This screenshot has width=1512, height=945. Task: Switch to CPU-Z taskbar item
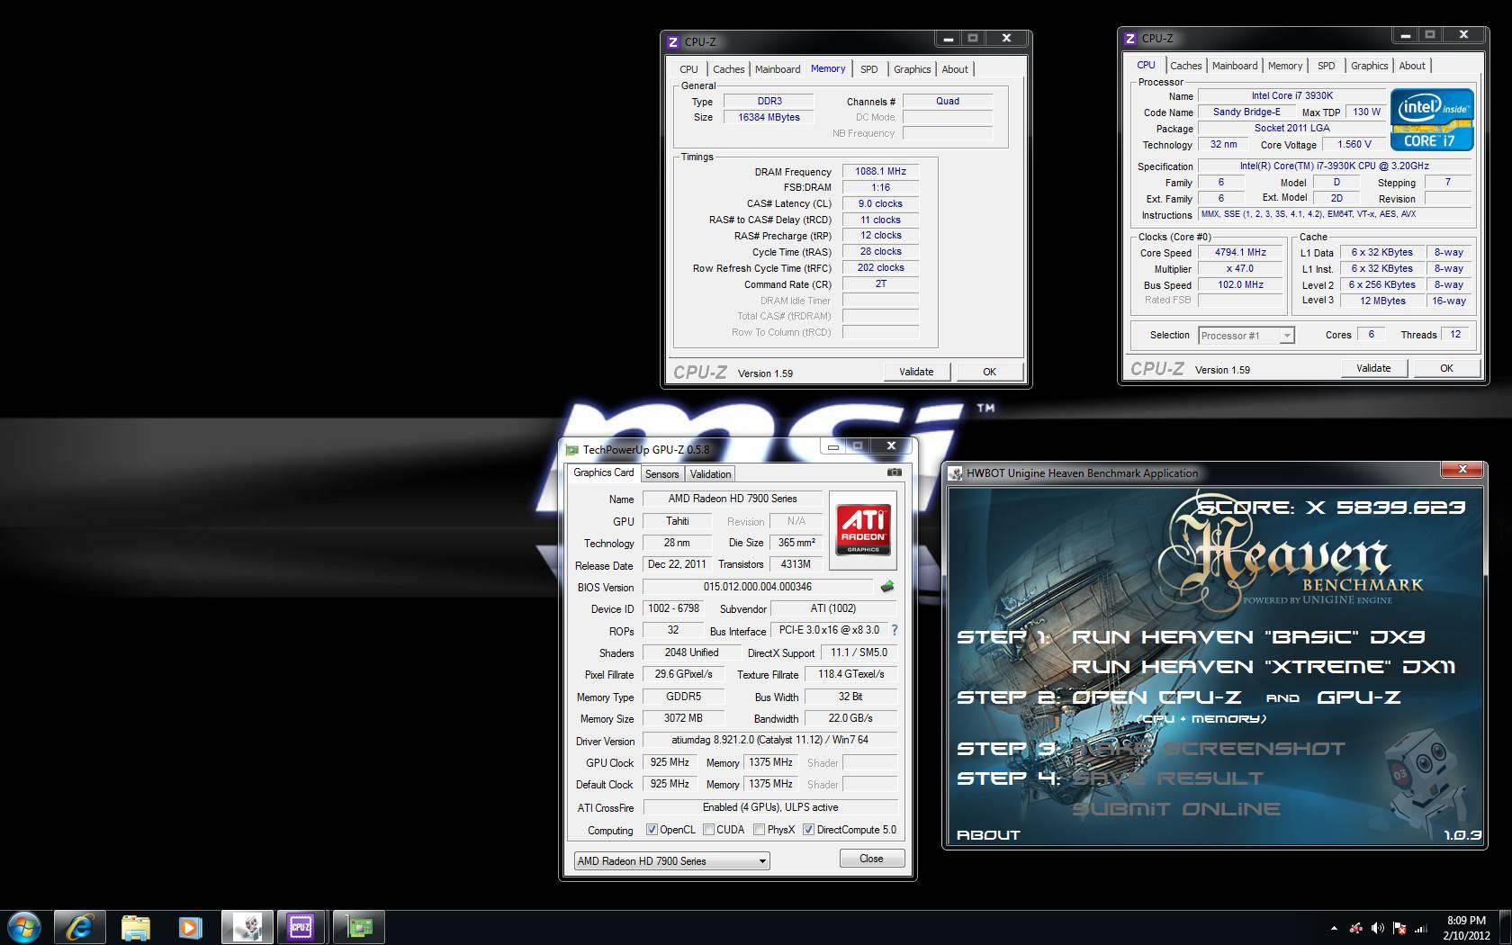[301, 927]
